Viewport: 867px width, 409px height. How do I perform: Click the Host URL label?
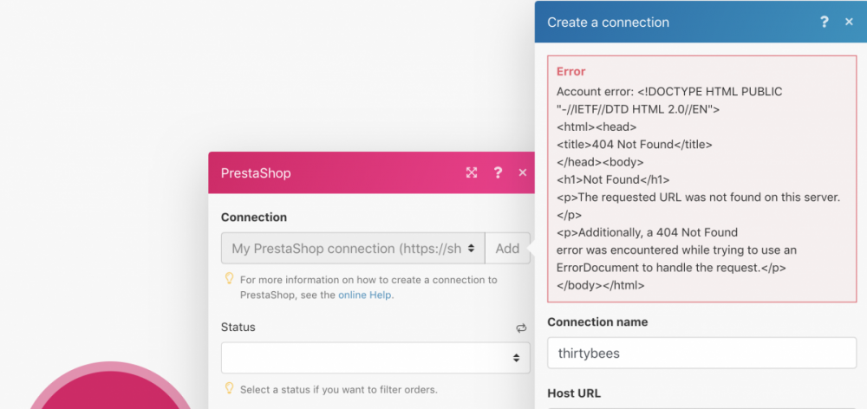pos(574,393)
